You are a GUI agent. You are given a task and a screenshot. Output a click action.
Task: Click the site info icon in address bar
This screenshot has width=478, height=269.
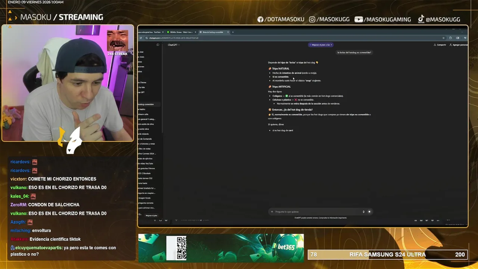pyautogui.click(x=147, y=38)
